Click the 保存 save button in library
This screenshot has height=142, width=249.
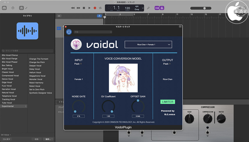click(48, 139)
